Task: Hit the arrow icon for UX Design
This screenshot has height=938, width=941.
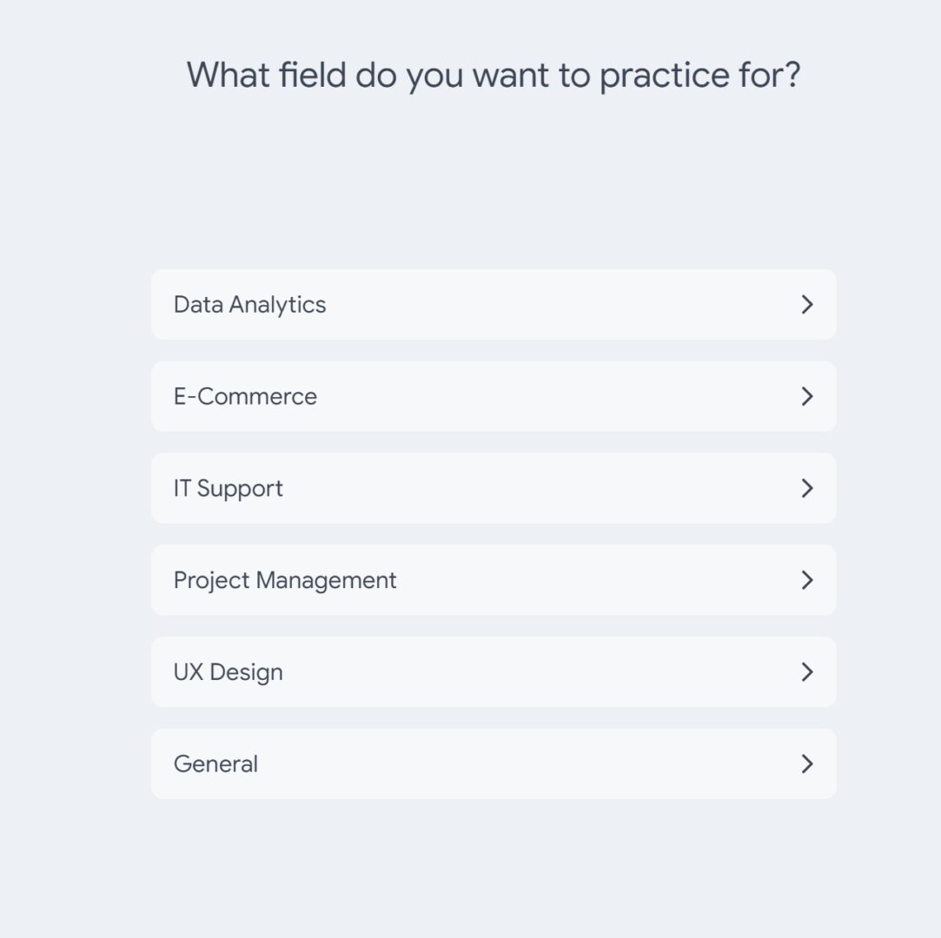Action: click(806, 672)
